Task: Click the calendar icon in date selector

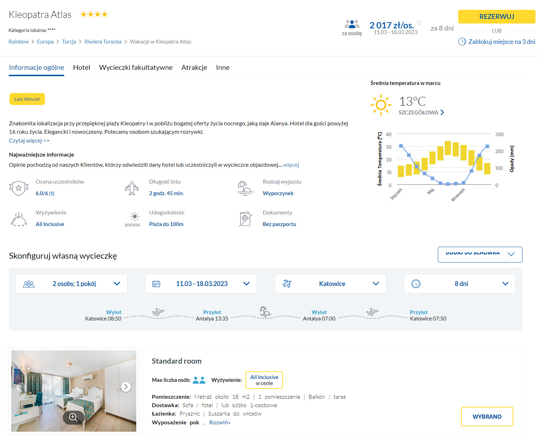Action: [x=156, y=284]
